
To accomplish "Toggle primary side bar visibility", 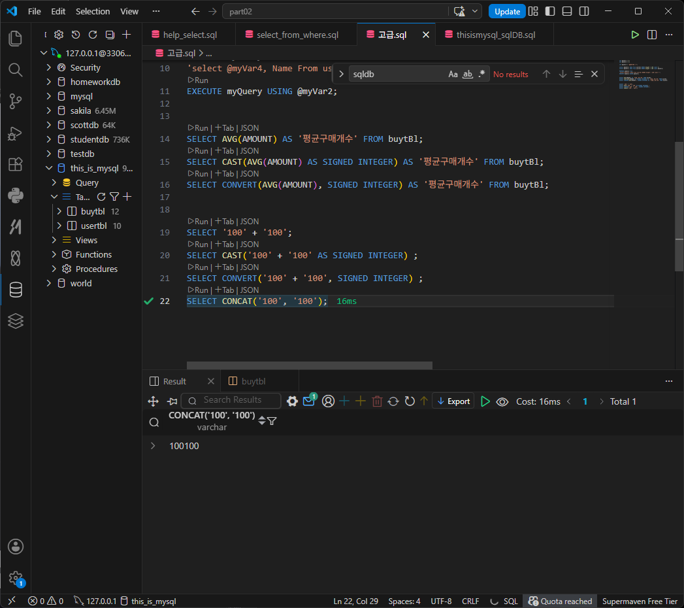I will coord(550,11).
